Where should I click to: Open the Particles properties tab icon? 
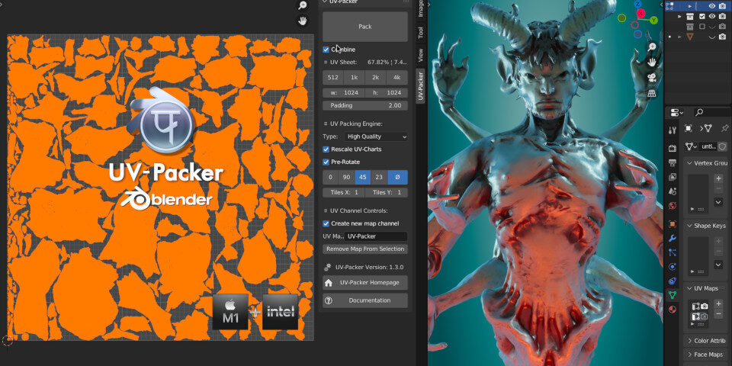(x=673, y=252)
